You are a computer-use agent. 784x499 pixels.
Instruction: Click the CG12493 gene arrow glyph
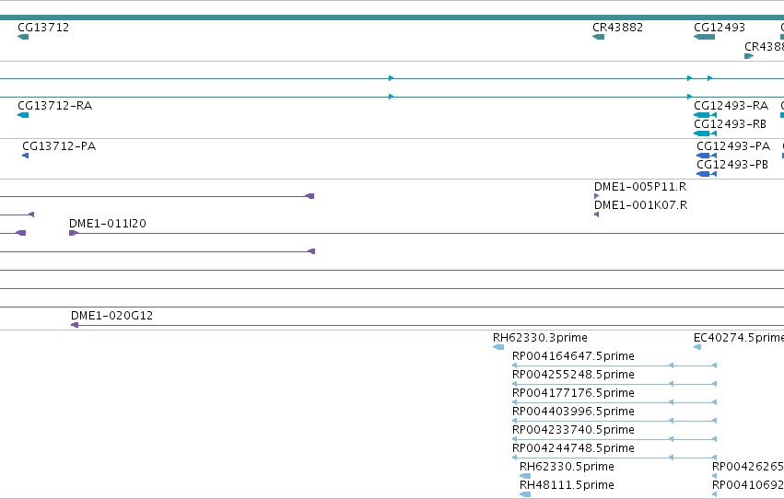click(705, 37)
